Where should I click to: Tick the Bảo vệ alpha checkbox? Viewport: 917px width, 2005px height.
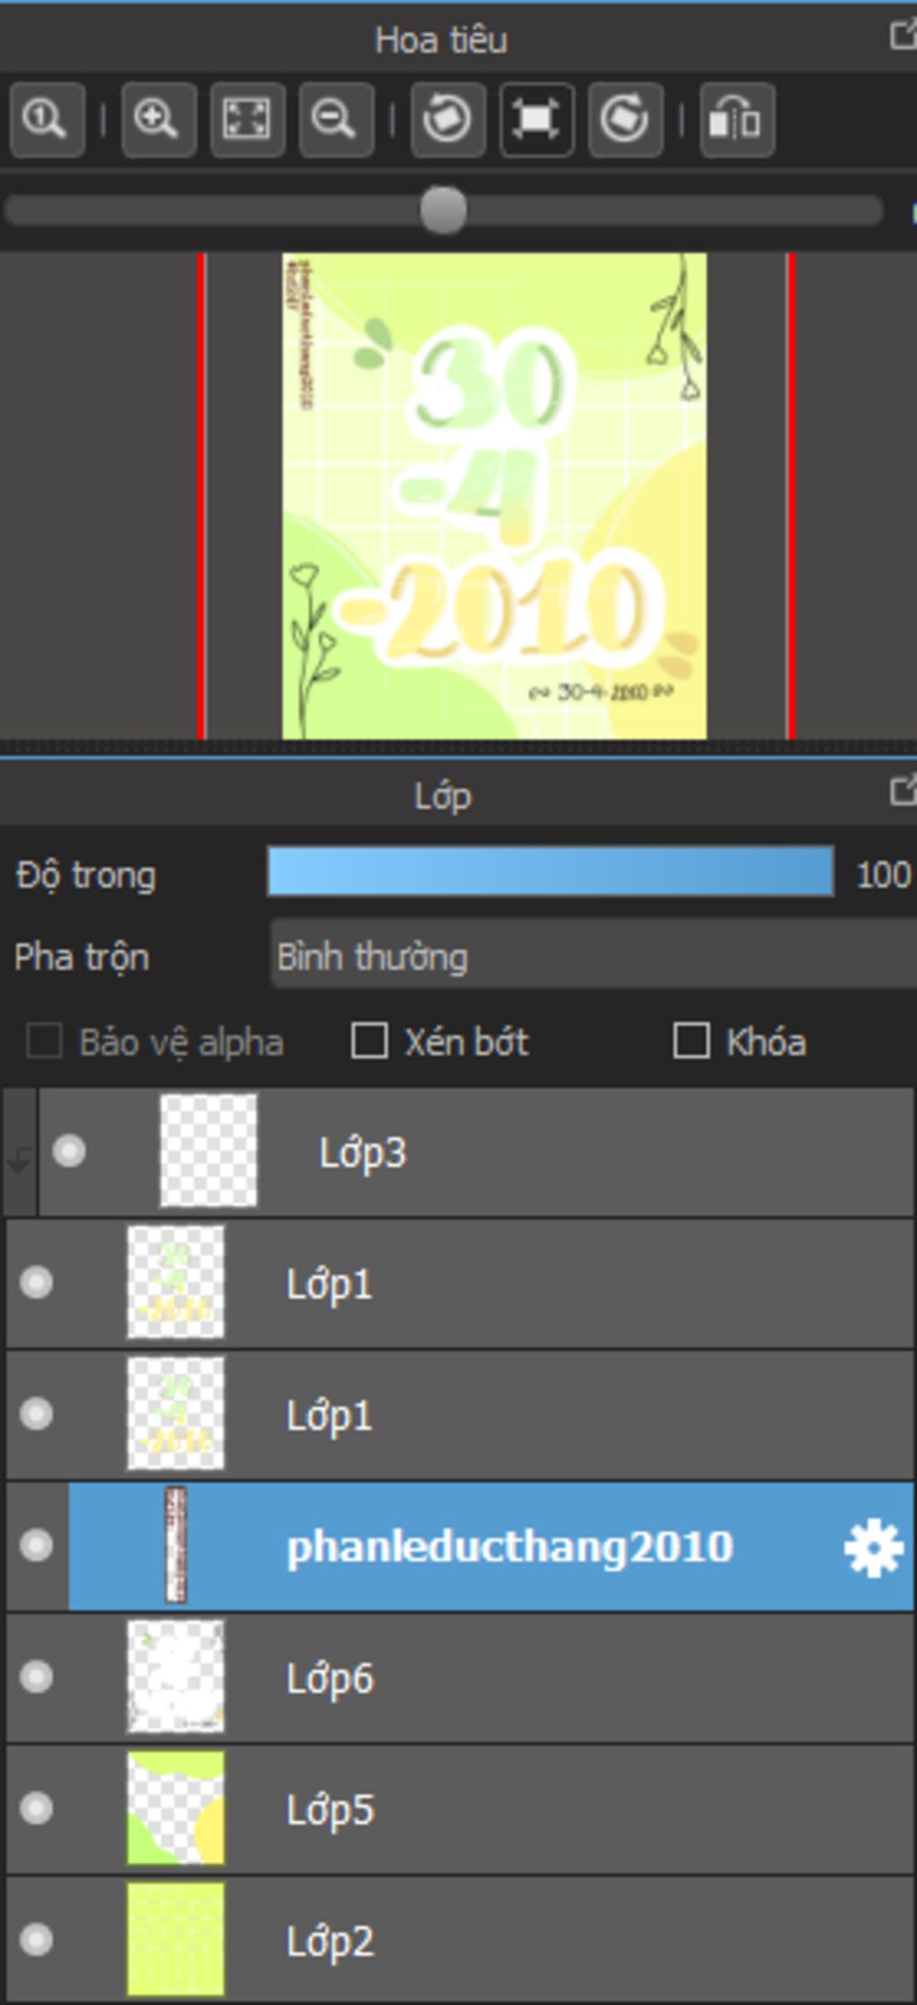(44, 1041)
